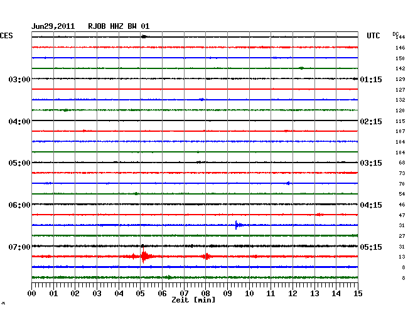The image size is (408, 310).
Task: Click the DC value 132
Action: [x=400, y=100]
